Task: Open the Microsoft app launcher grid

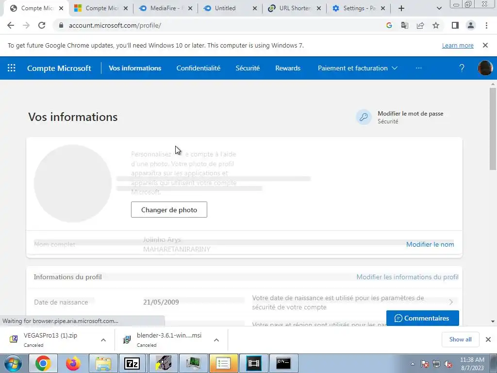Action: point(12,68)
